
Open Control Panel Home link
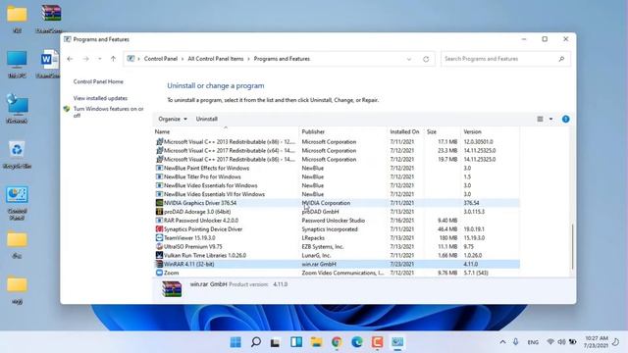pyautogui.click(x=98, y=81)
